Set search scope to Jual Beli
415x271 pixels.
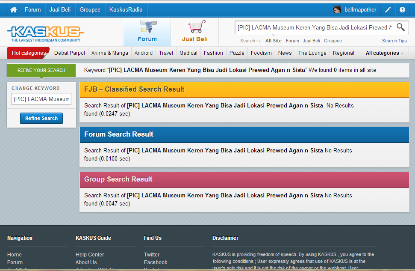311,41
